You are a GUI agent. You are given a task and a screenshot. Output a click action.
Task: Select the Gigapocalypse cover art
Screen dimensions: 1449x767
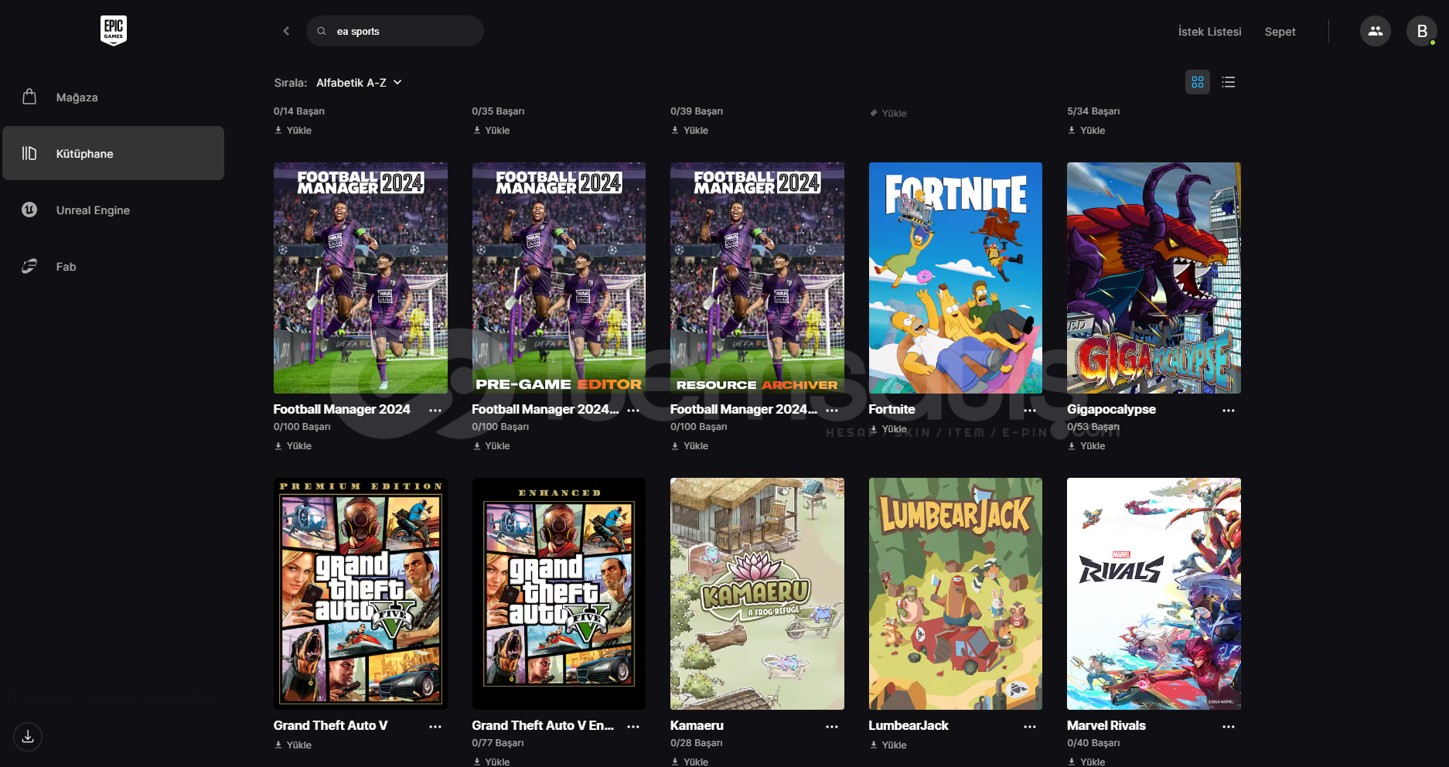[1154, 278]
